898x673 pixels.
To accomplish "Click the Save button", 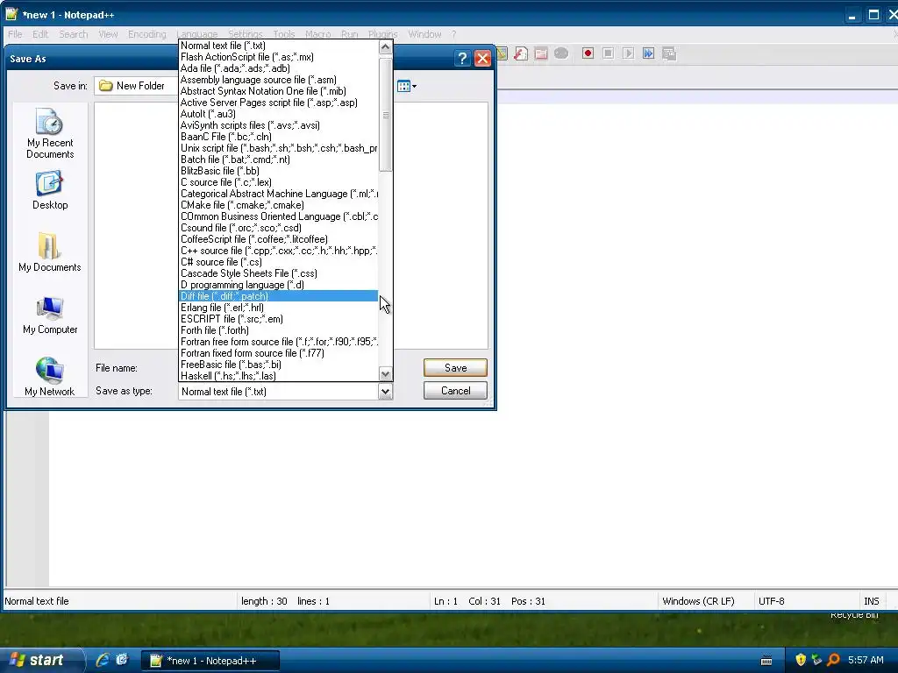I will (455, 368).
